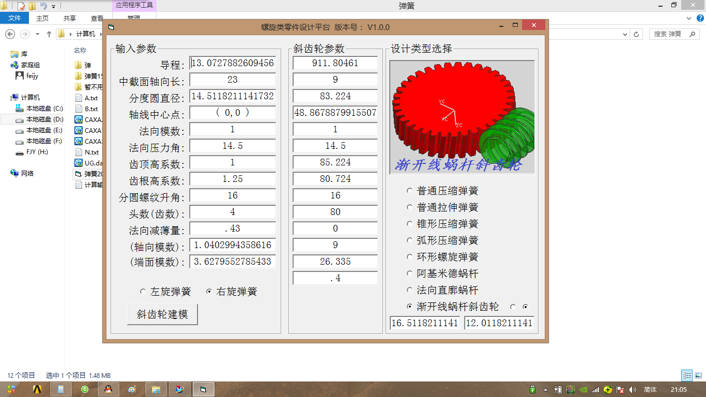The width and height of the screenshot is (706, 397).
Task: Open the 文件 menu tab
Action: coord(14,18)
